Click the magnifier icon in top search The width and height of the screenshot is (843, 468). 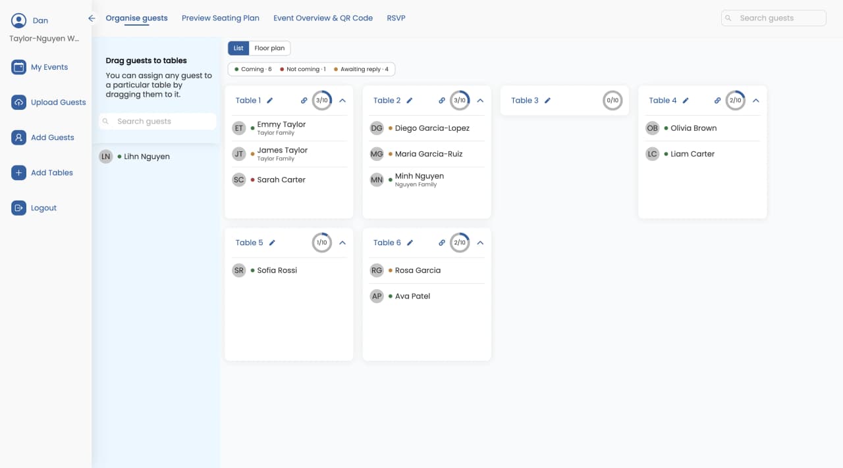[728, 18]
